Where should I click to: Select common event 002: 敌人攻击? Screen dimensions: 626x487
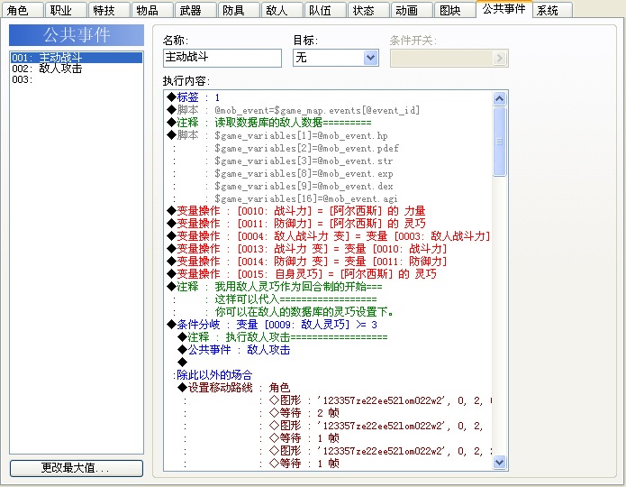pos(77,69)
